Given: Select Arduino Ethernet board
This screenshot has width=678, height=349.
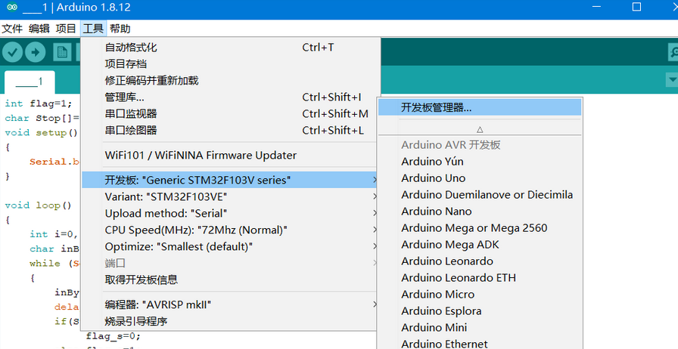Looking at the screenshot, I should (480, 344).
